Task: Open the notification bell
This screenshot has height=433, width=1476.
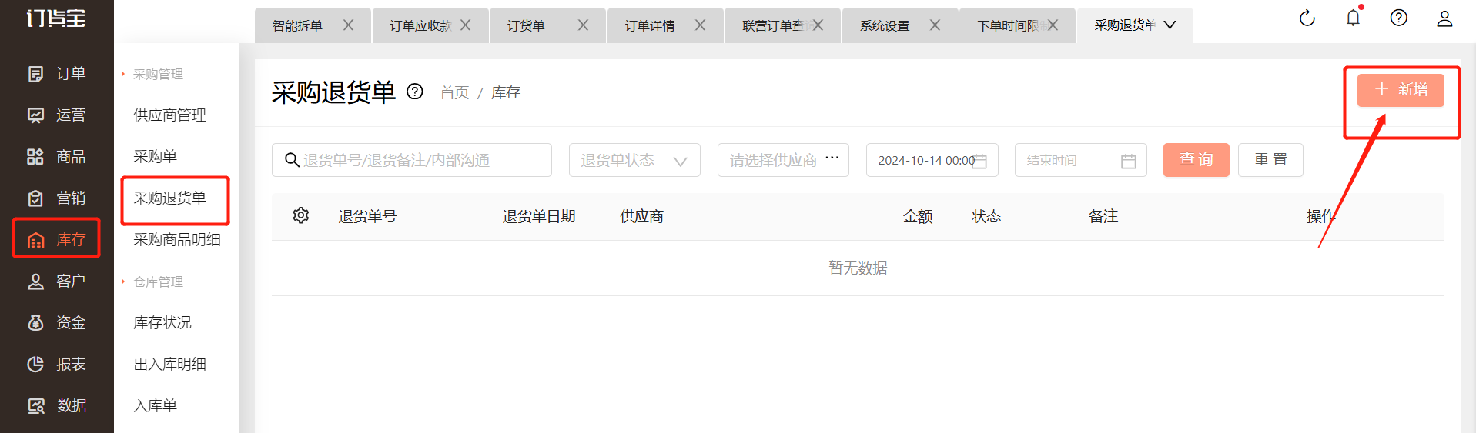Action: (1353, 18)
